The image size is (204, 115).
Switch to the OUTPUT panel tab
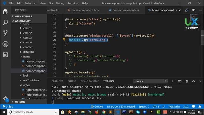72,81
